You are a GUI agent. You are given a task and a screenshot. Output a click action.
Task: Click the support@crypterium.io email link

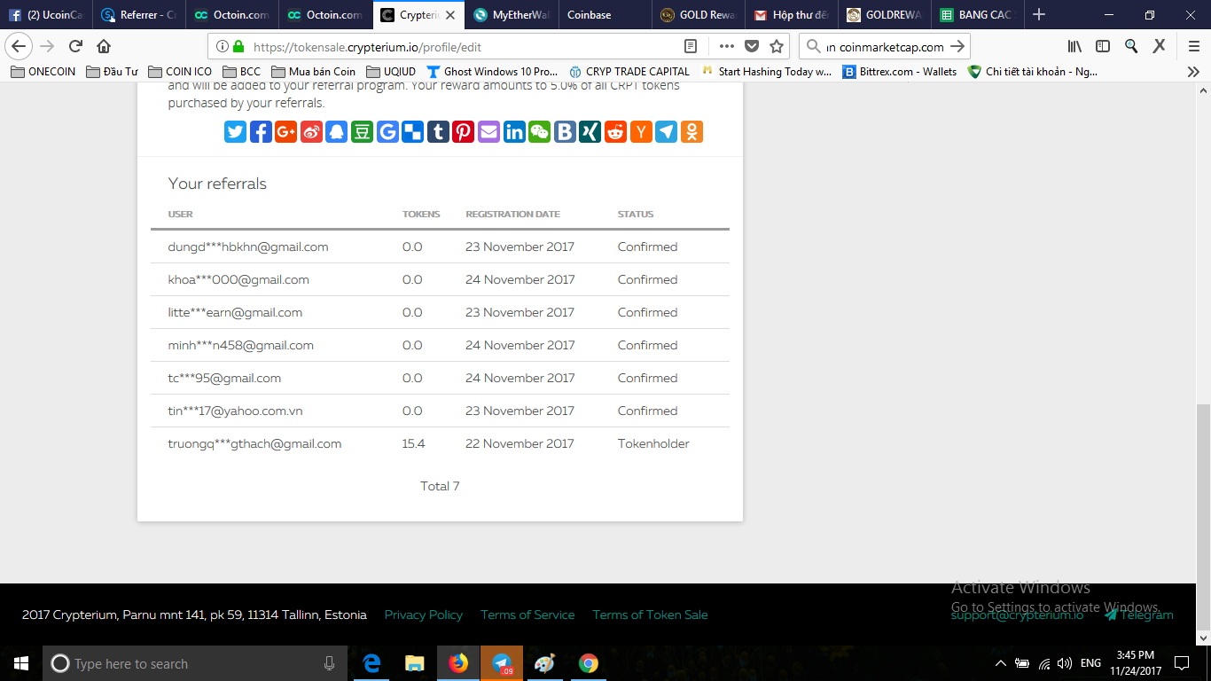pyautogui.click(x=1017, y=614)
